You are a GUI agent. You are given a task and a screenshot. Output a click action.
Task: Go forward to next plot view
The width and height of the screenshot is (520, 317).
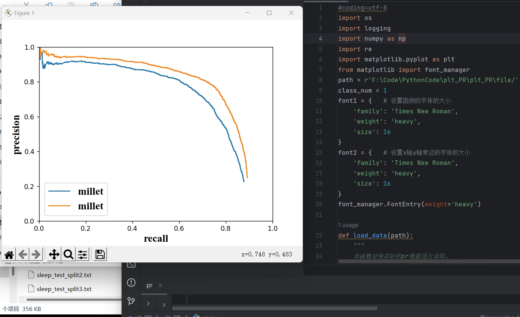click(36, 255)
